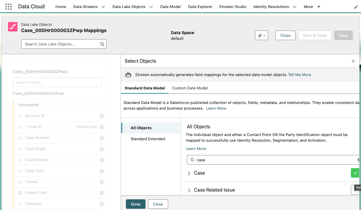Open the Data Streams dropdown arrow
This screenshot has height=210, width=361.
point(103,7)
